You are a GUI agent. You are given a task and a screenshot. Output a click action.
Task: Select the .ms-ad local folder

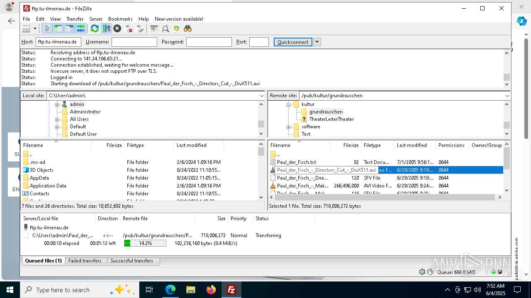coord(37,162)
